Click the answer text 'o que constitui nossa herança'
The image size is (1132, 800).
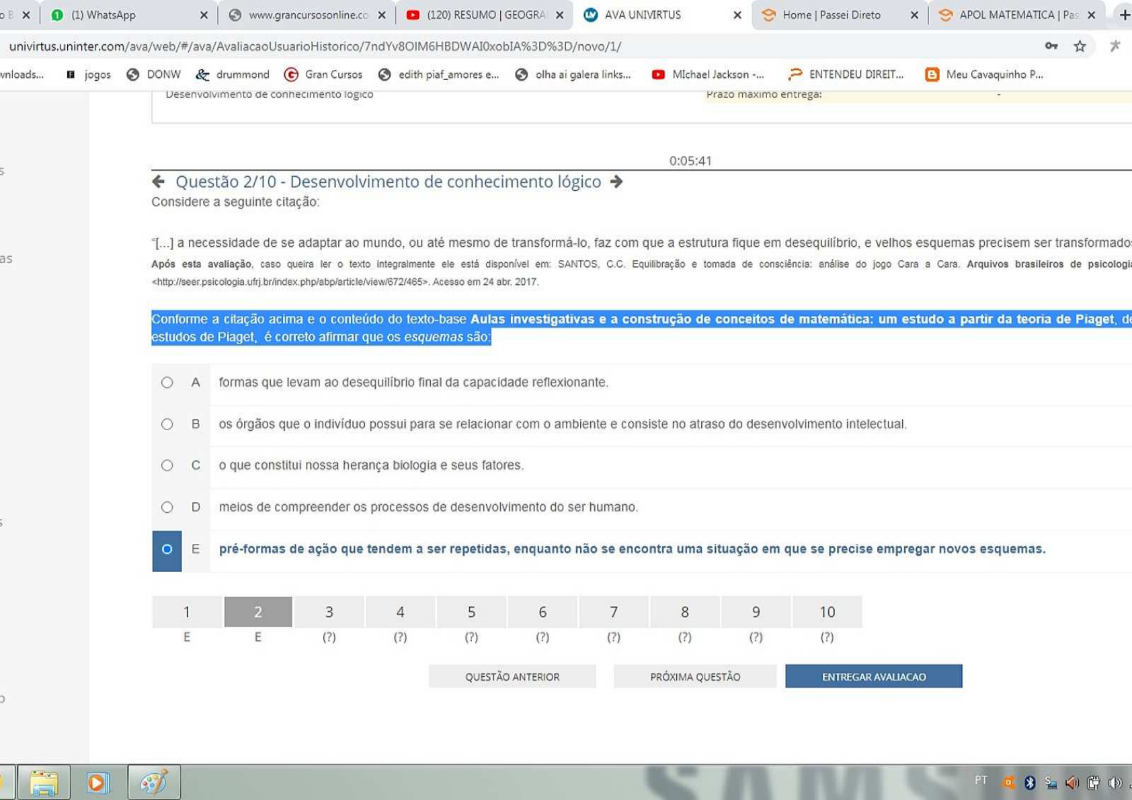(371, 465)
